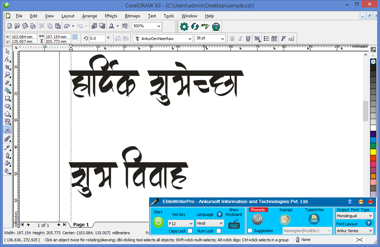Pick the yellow color swatch in palette
This screenshot has width=380, height=247.
pos(373,152)
